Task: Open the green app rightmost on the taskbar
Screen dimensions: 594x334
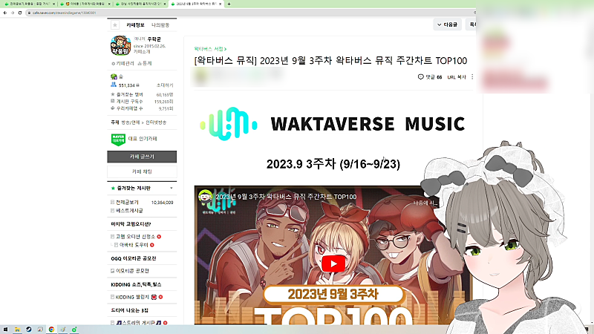Action: [74, 330]
